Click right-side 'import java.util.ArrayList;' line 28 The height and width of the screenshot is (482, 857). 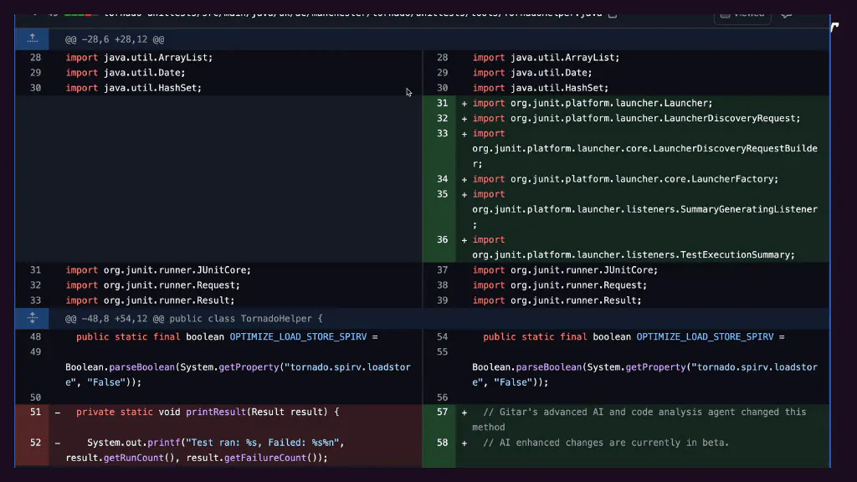546,58
